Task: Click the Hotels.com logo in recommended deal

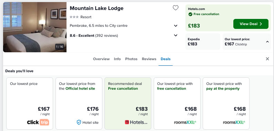Action: tap(136, 122)
